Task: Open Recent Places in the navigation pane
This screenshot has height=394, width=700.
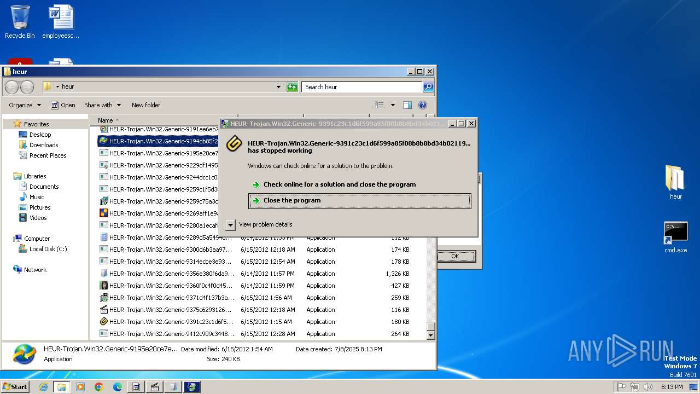Action: click(x=48, y=155)
